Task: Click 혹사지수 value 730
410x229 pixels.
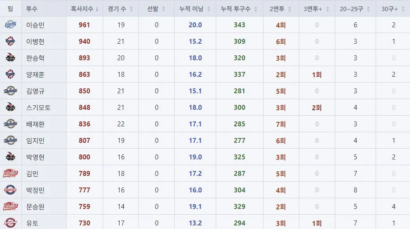Action: [84, 223]
